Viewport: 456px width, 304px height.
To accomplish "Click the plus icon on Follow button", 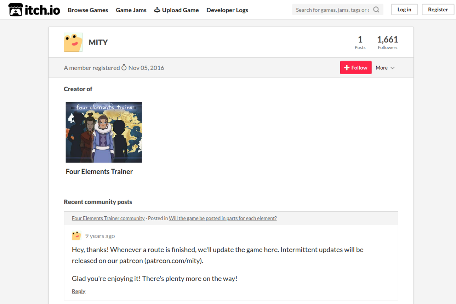I will pos(347,68).
